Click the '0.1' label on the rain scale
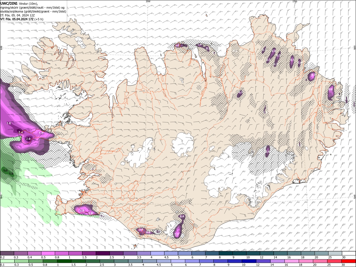This screenshot has height=267, width=356. 2,265
